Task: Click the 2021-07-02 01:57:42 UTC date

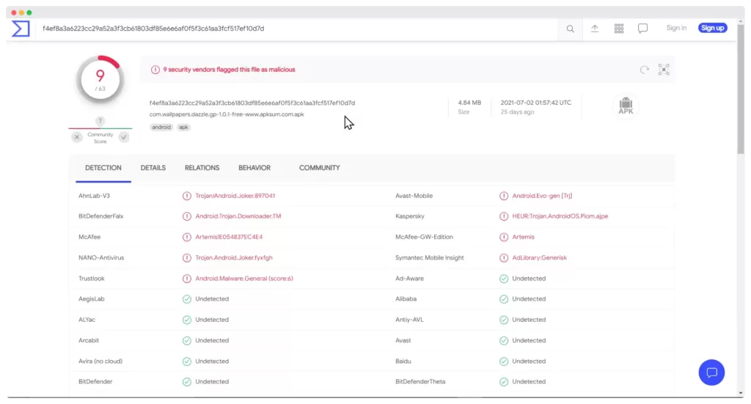Action: point(536,103)
